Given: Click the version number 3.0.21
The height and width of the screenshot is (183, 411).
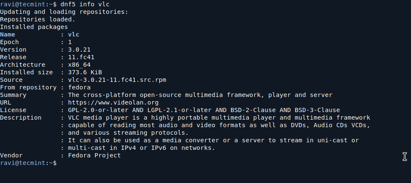Looking at the screenshot, I should click(80, 50).
